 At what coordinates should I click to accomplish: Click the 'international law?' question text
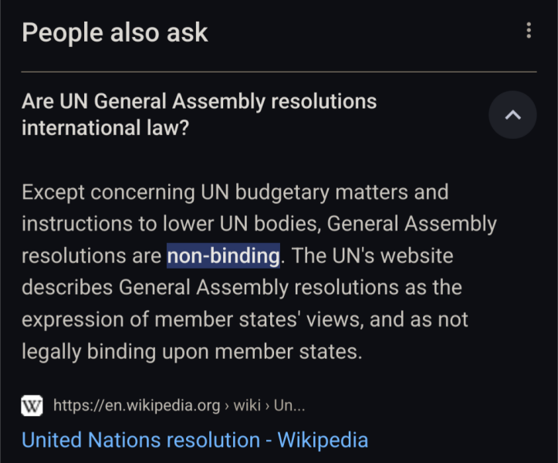pyautogui.click(x=105, y=127)
